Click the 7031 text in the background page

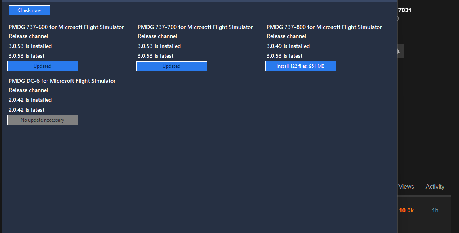404,10
